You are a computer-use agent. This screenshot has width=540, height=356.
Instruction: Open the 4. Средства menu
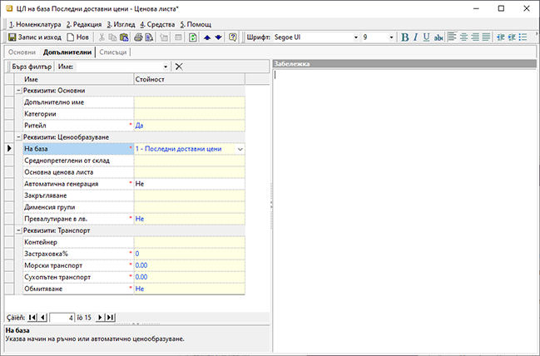point(157,24)
